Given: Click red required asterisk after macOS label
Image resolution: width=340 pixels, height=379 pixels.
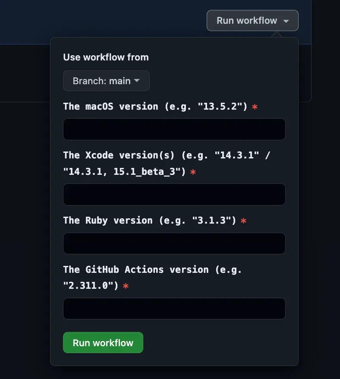Looking at the screenshot, I should [x=255, y=107].
